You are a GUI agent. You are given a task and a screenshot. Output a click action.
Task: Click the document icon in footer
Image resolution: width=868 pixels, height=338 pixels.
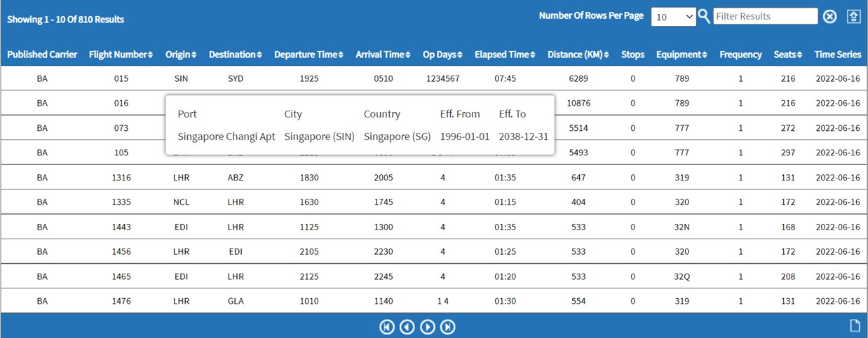pos(854,325)
